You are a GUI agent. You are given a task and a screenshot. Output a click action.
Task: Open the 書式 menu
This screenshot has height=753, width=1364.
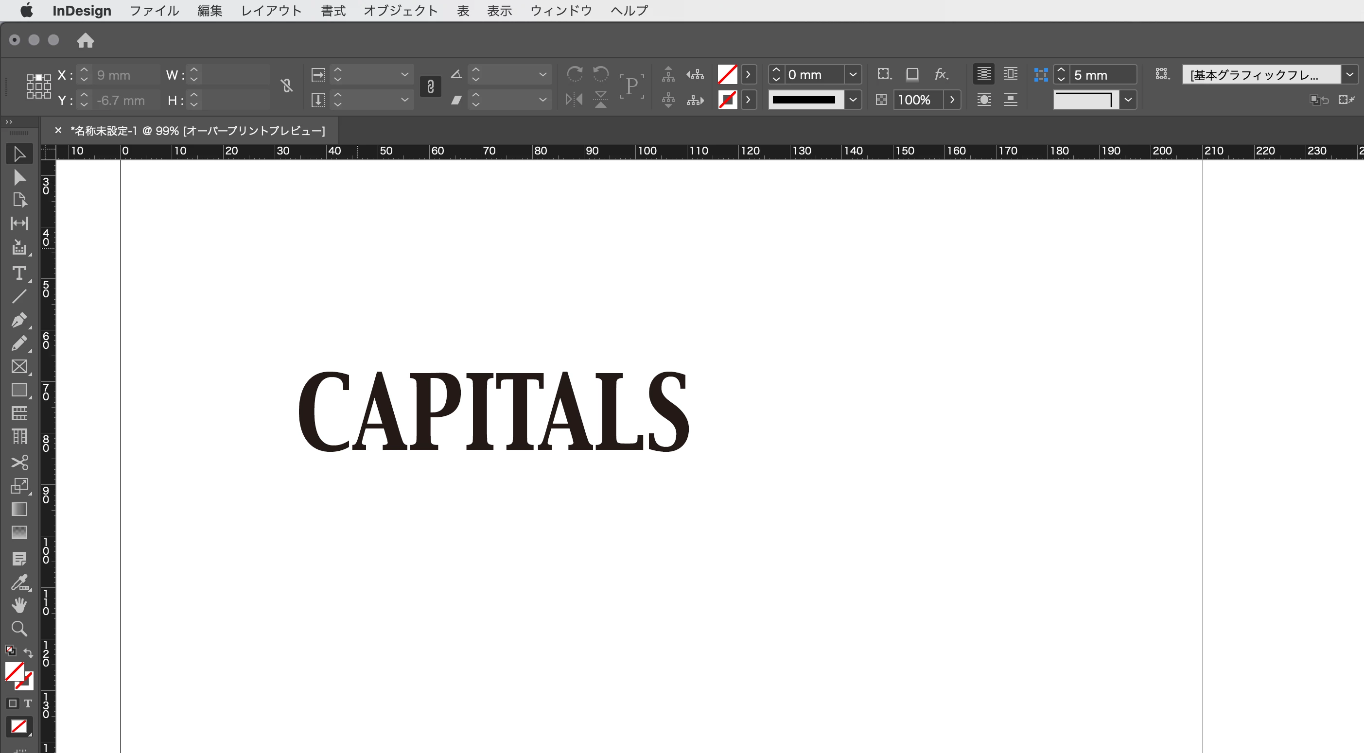(x=333, y=11)
